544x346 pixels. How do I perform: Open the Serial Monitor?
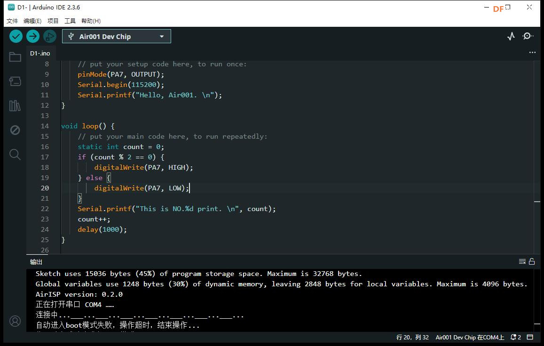(528, 36)
